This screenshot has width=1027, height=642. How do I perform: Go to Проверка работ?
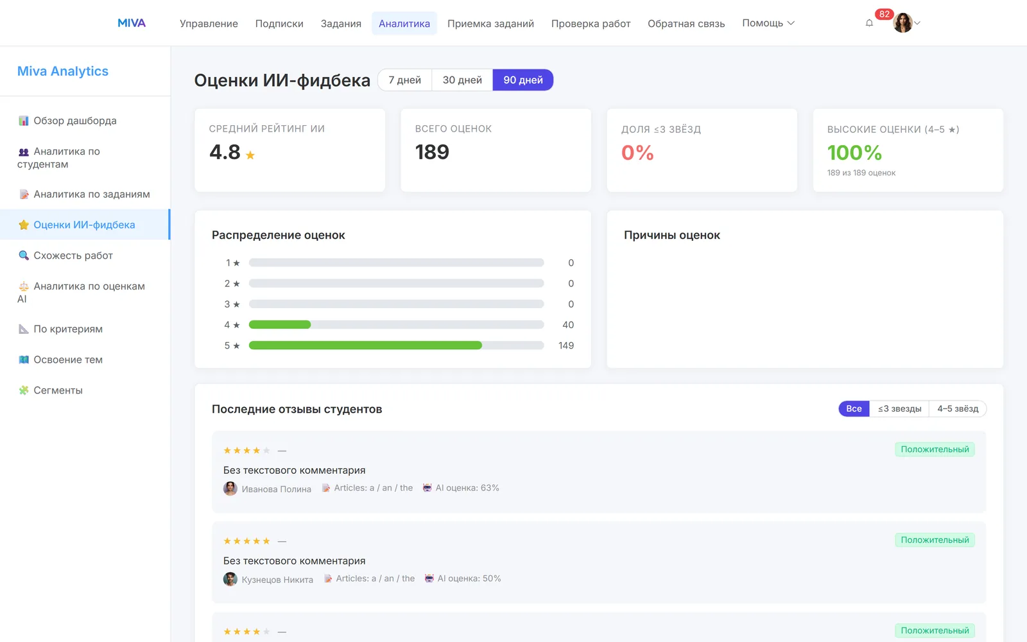[591, 24]
